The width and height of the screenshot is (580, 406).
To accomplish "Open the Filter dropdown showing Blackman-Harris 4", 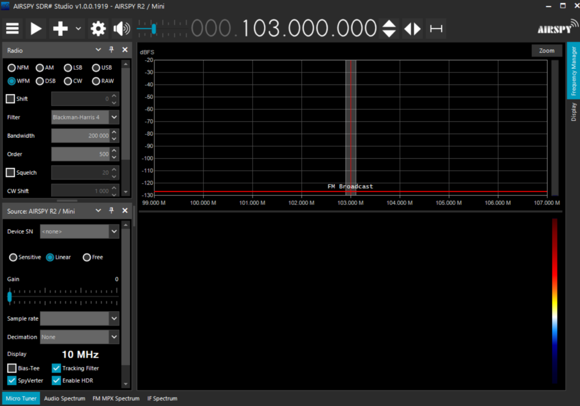I will click(x=85, y=117).
